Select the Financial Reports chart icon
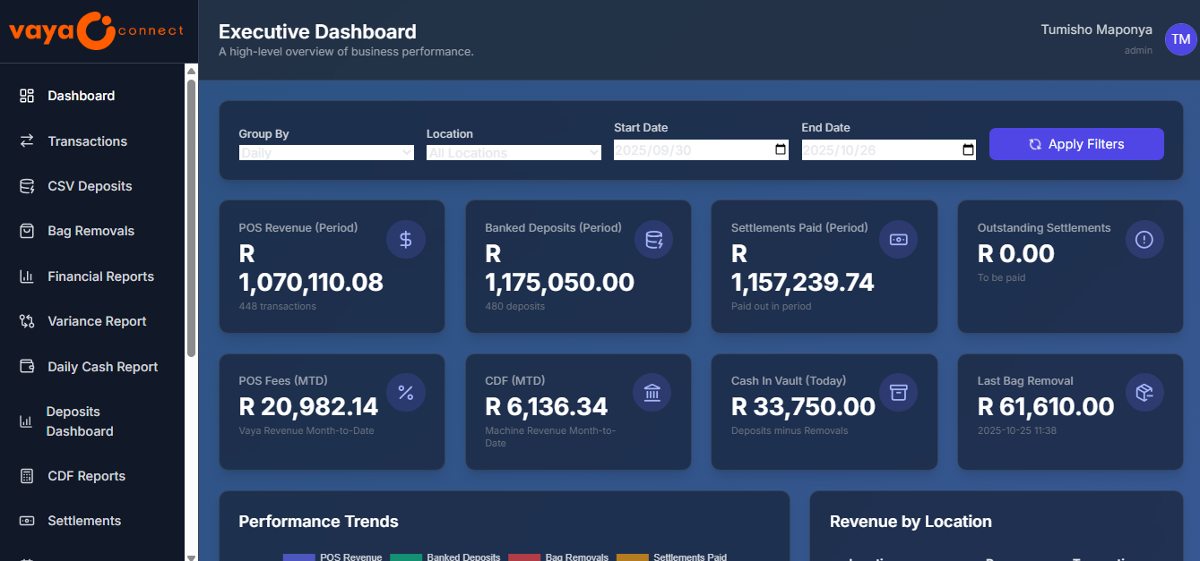 (25, 276)
